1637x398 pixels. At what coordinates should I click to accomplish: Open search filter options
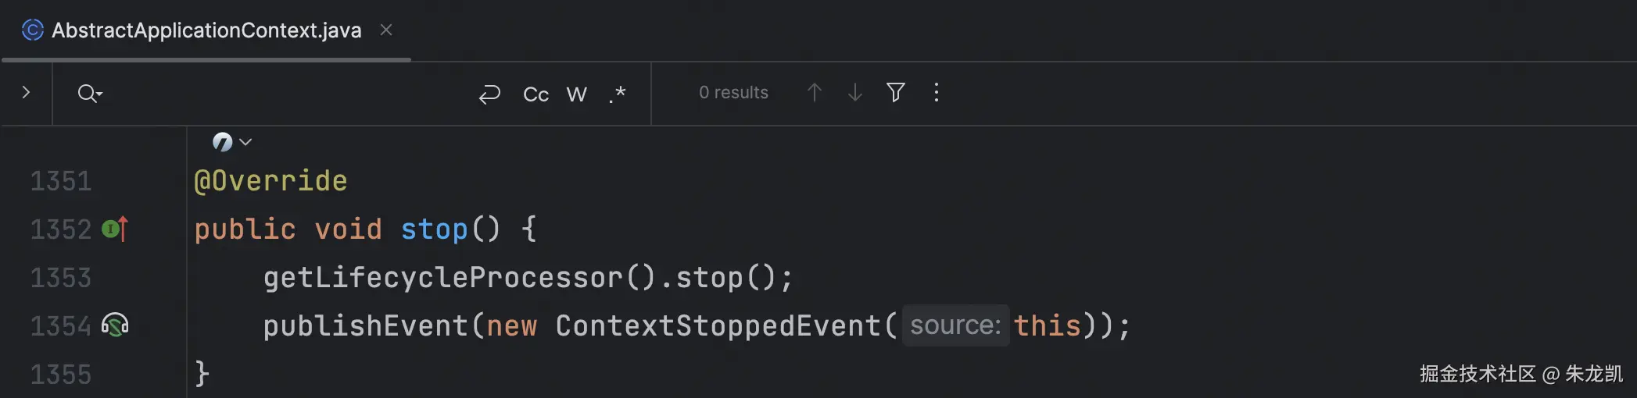tap(896, 93)
